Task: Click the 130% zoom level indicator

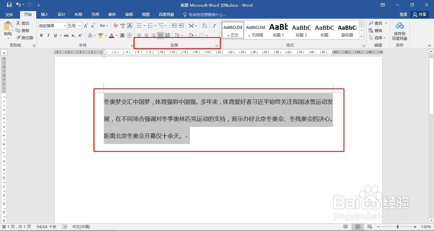Action: point(426,227)
